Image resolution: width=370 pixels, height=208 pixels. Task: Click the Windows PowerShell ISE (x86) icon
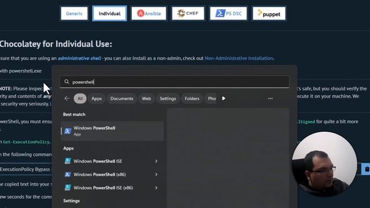68,188
